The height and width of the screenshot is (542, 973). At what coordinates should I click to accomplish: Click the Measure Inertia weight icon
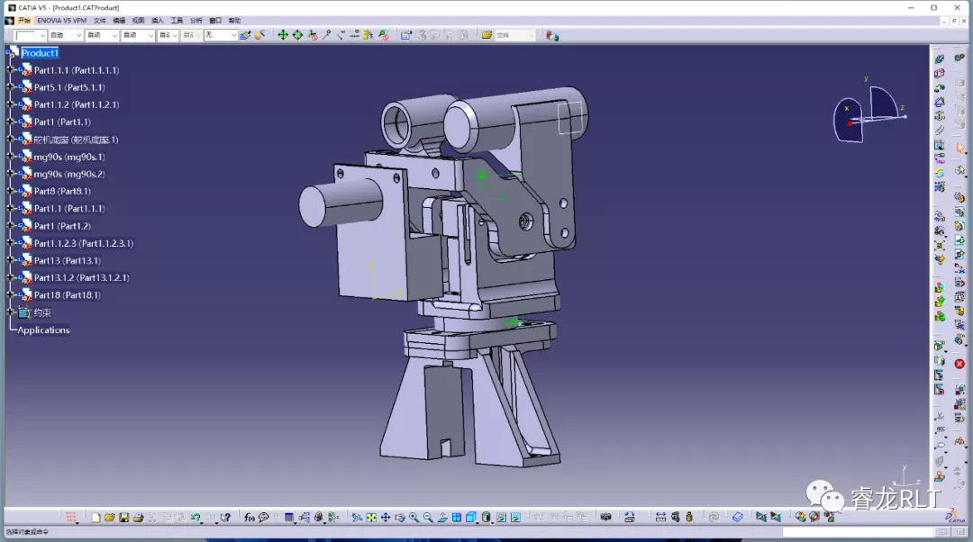point(689,517)
